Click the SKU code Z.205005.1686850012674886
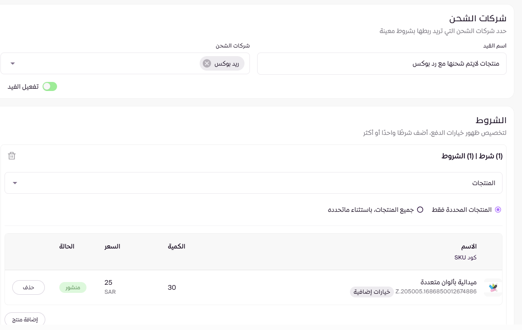Image resolution: width=522 pixels, height=330 pixels. (x=436, y=292)
